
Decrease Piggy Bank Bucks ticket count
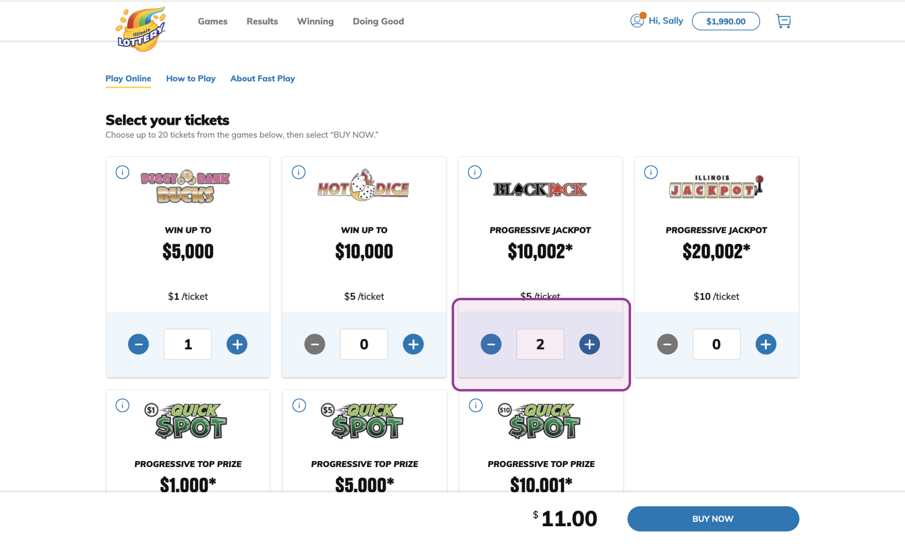click(x=138, y=344)
